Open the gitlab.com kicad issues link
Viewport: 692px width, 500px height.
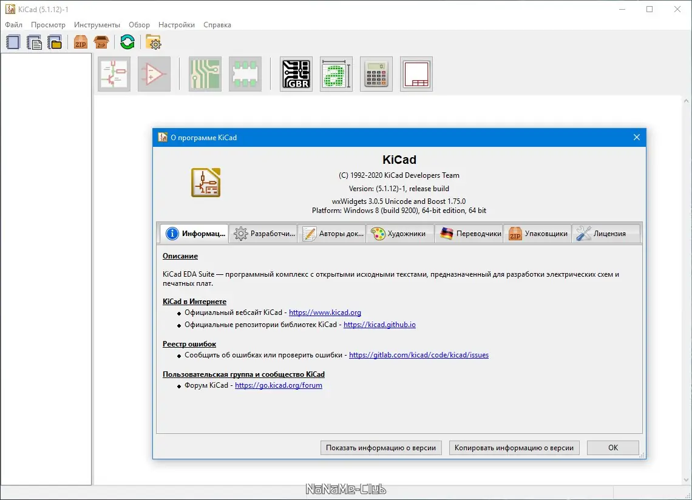[419, 355]
